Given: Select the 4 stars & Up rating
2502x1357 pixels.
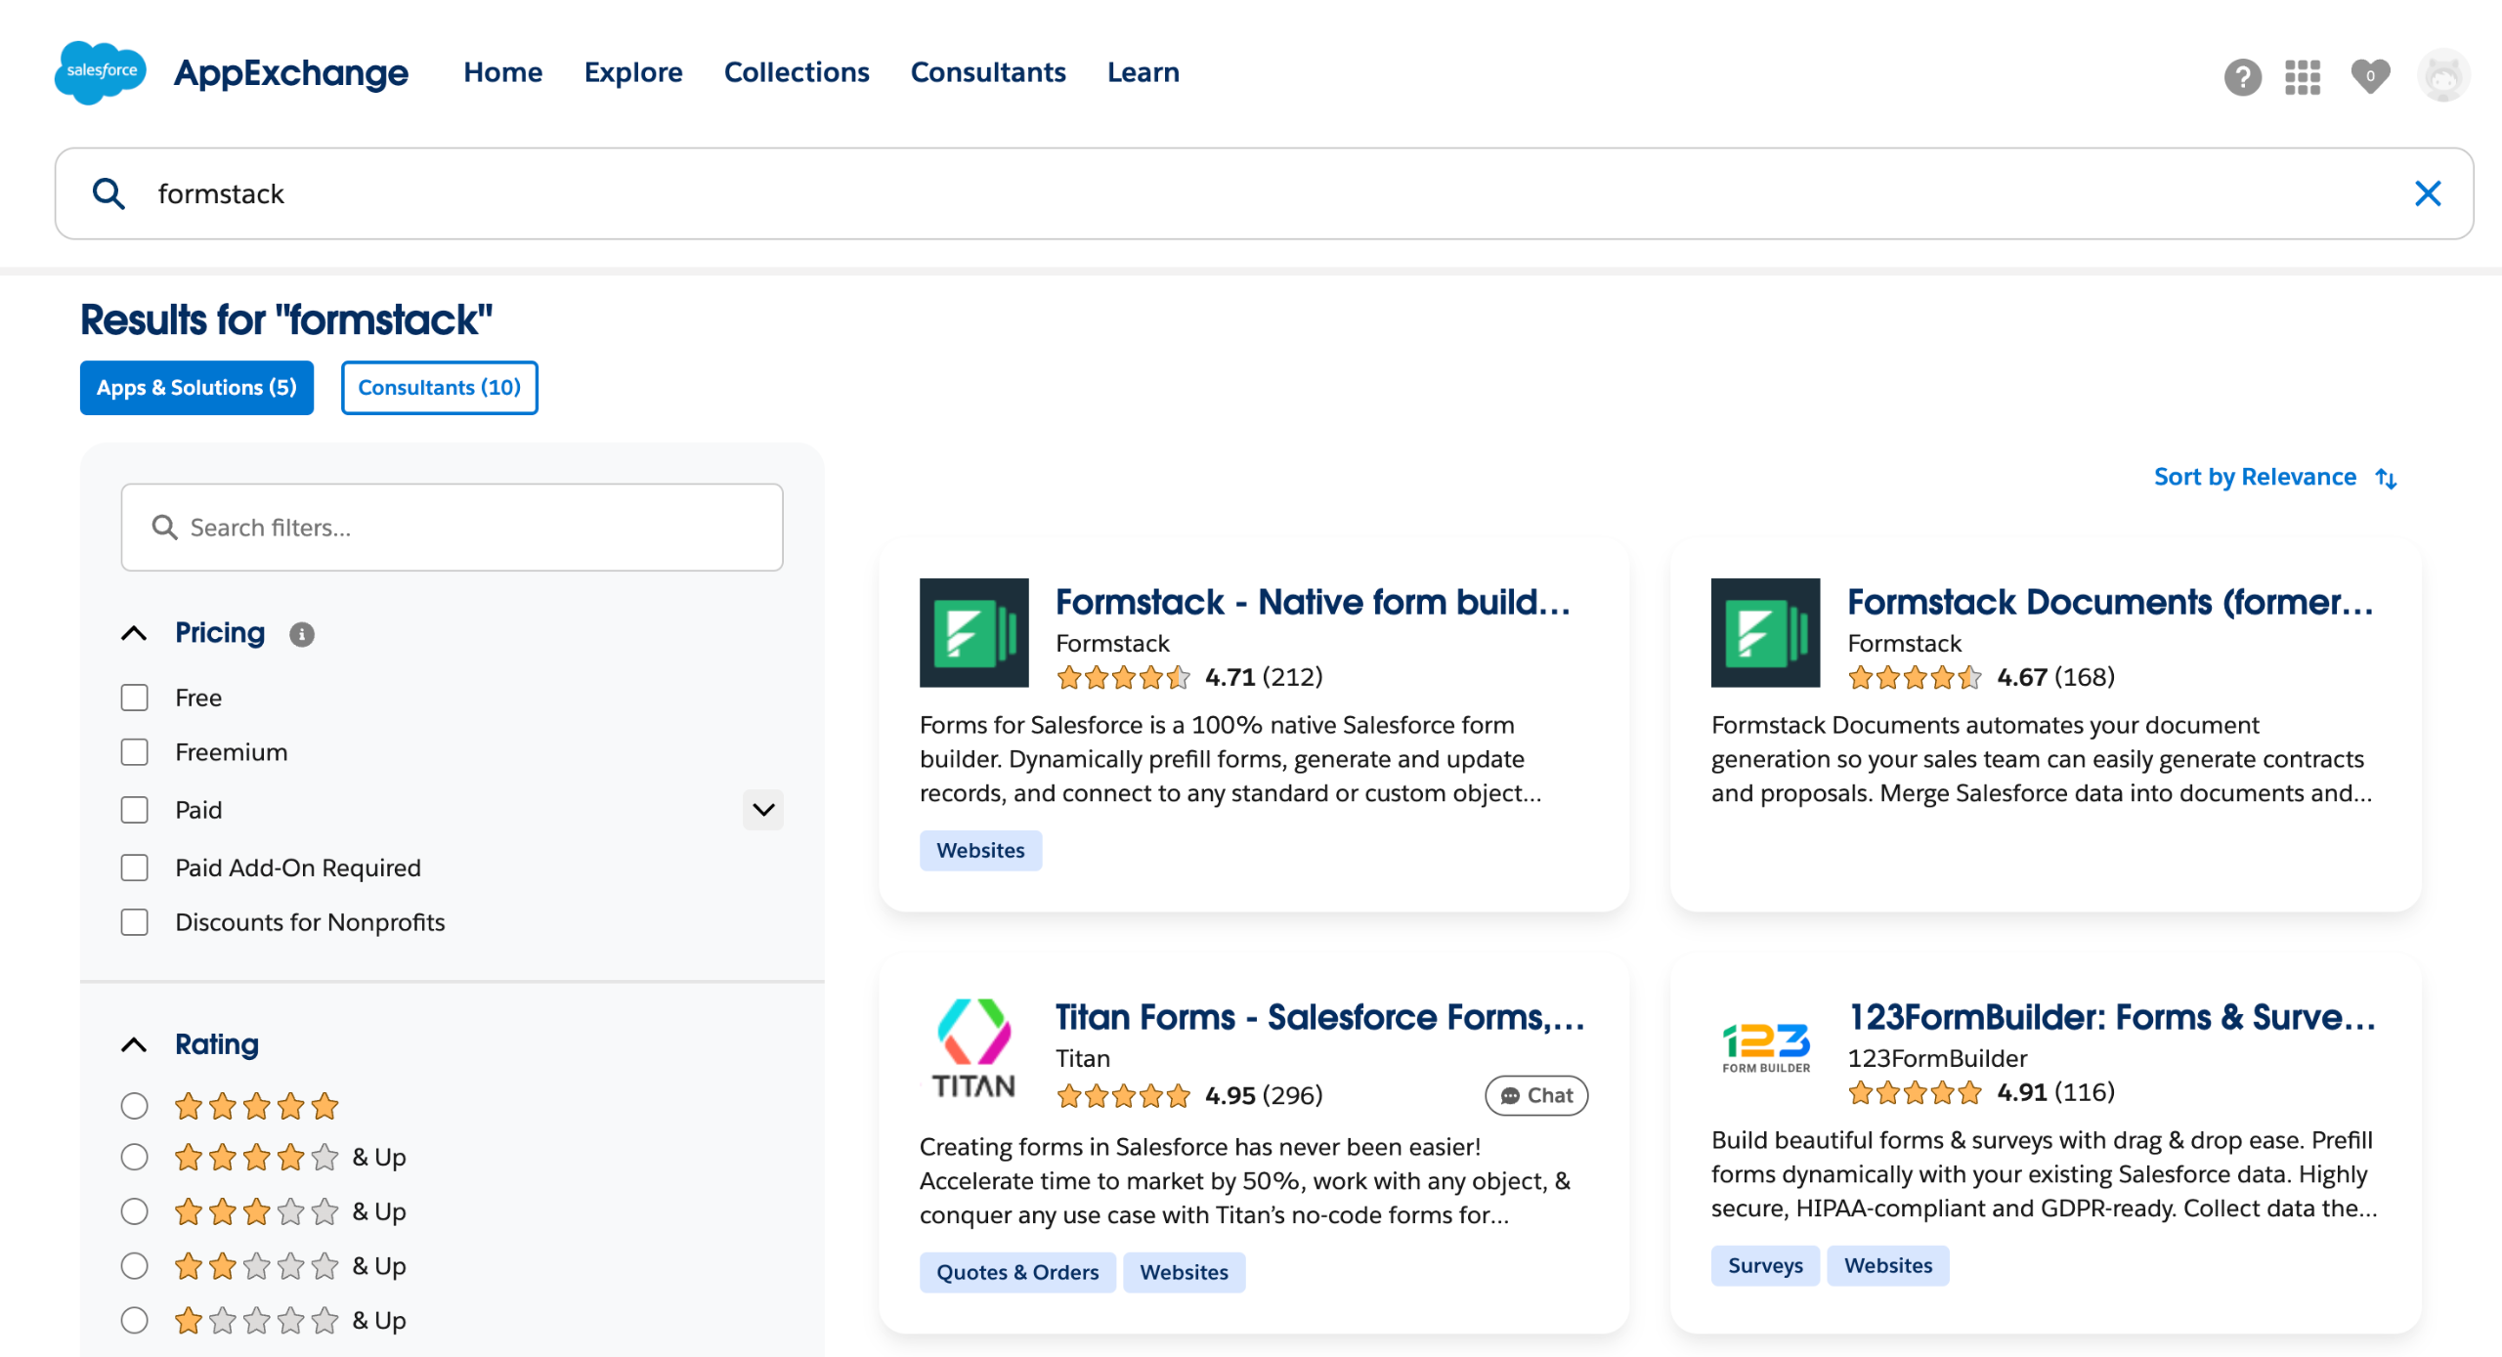Looking at the screenshot, I should 135,1158.
